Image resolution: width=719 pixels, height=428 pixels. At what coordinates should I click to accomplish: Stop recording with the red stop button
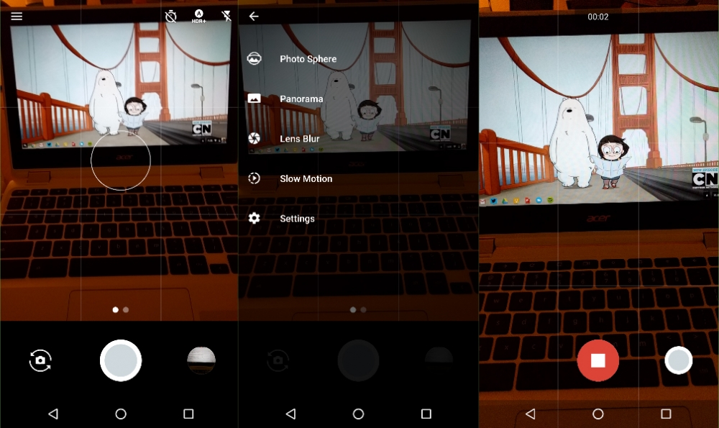click(x=598, y=360)
